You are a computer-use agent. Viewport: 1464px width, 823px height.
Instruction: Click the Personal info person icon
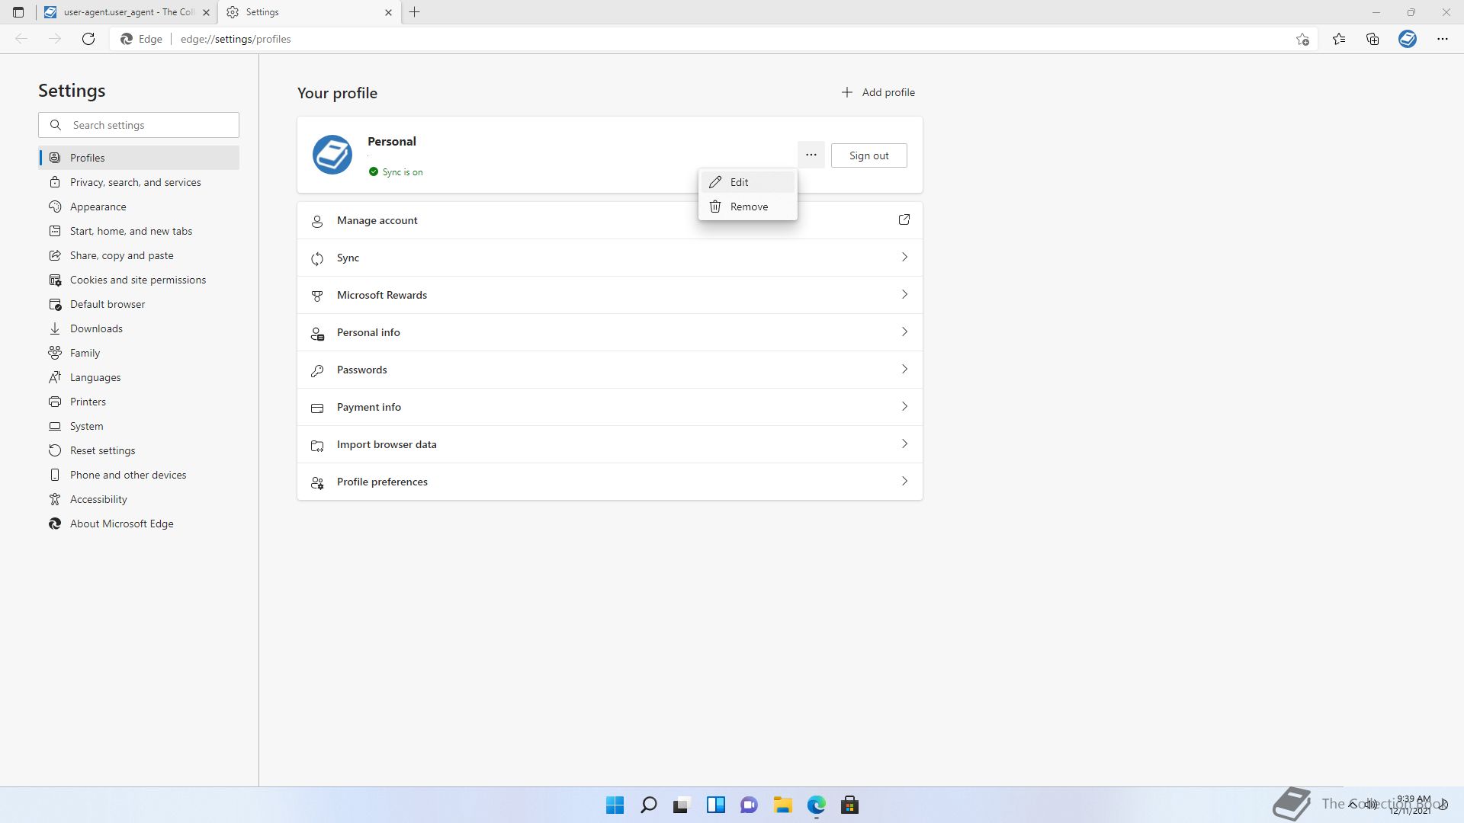pos(317,333)
